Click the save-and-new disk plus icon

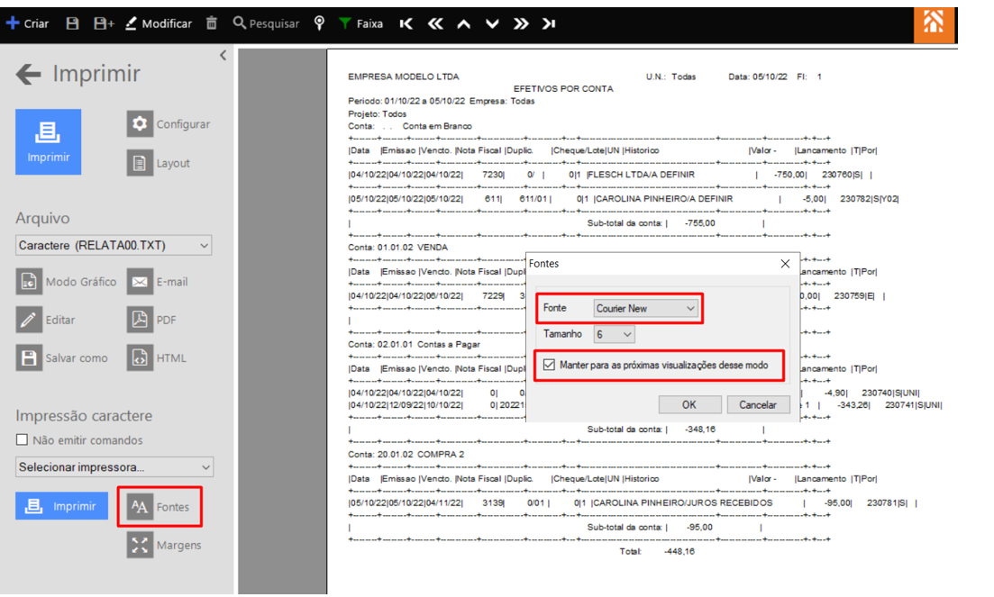click(104, 23)
